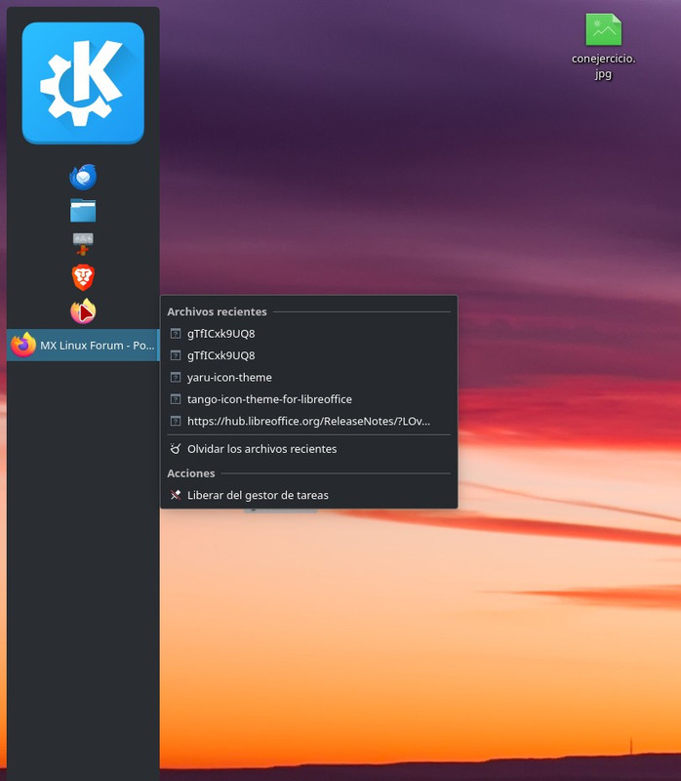Viewport: 681px width, 781px height.
Task: Launch the Thunderbird mail client
Action: coord(83,177)
